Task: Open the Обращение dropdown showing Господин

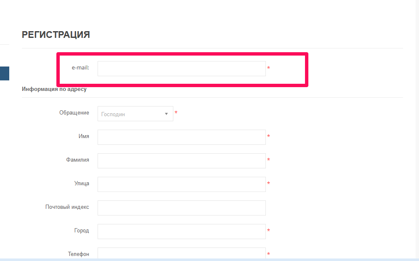Action: (135, 114)
